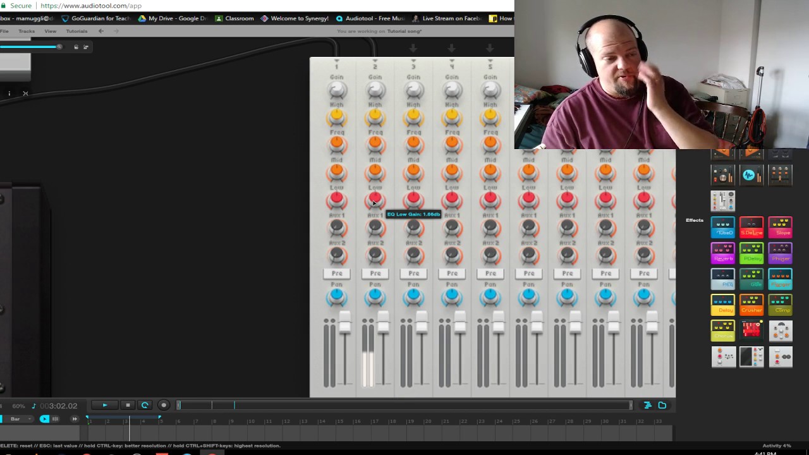Add the PEQ effect pedal
The image size is (809, 455).
[723, 279]
